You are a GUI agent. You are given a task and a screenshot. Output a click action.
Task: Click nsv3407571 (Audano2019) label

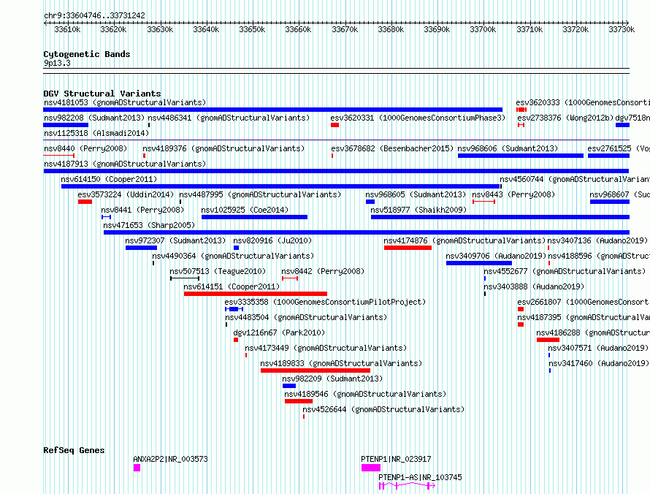click(598, 348)
